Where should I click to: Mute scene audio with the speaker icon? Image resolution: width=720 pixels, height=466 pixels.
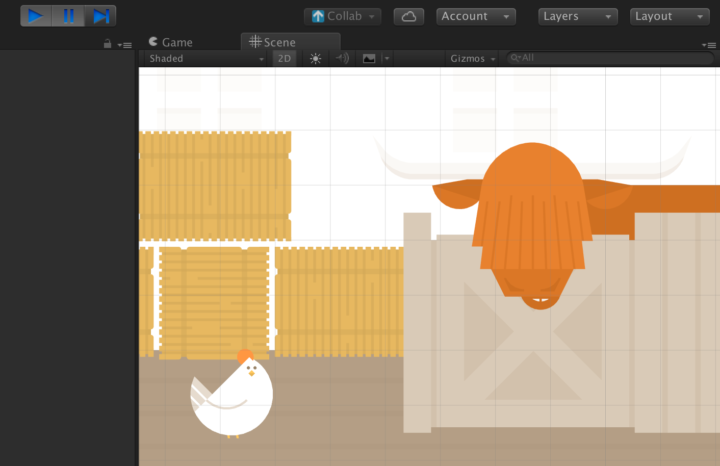pos(342,58)
